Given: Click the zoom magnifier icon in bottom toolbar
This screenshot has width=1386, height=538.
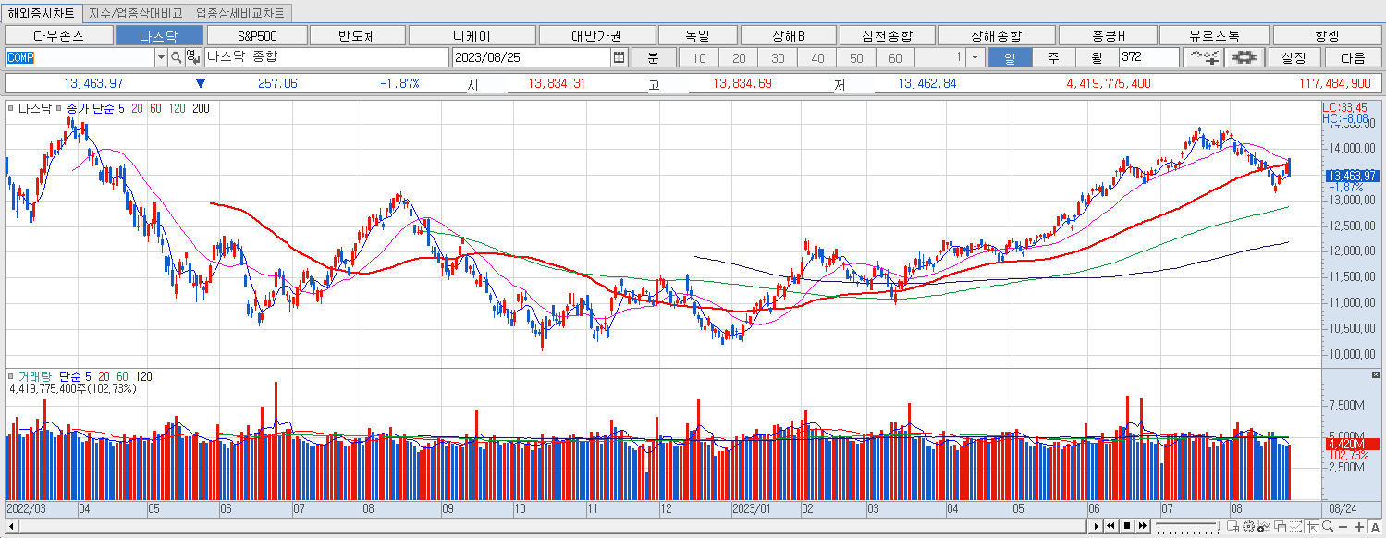Looking at the screenshot, I should pos(1328,529).
